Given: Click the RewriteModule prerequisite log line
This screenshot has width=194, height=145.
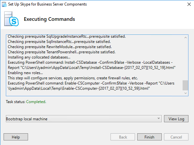Looking at the screenshot, I should pyautogui.click(x=60, y=47).
